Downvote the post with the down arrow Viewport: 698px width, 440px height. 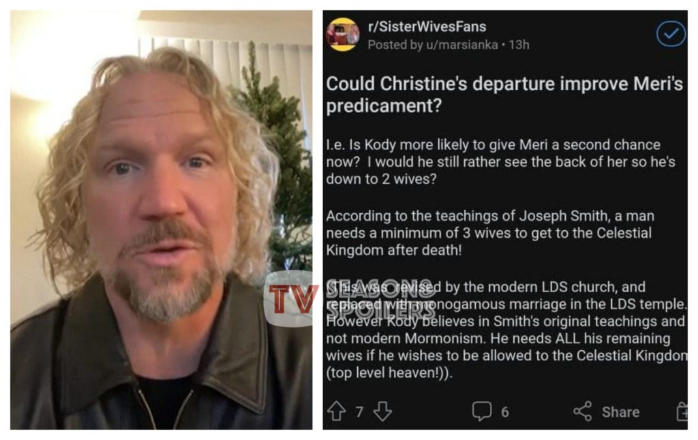tap(382, 411)
